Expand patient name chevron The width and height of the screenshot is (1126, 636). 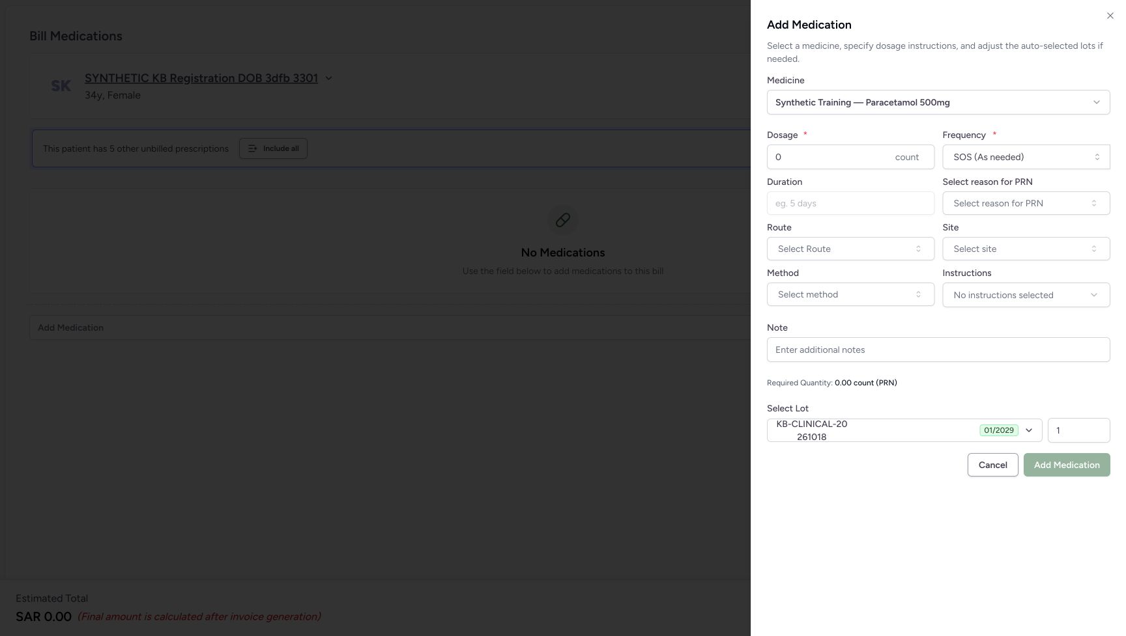click(328, 78)
